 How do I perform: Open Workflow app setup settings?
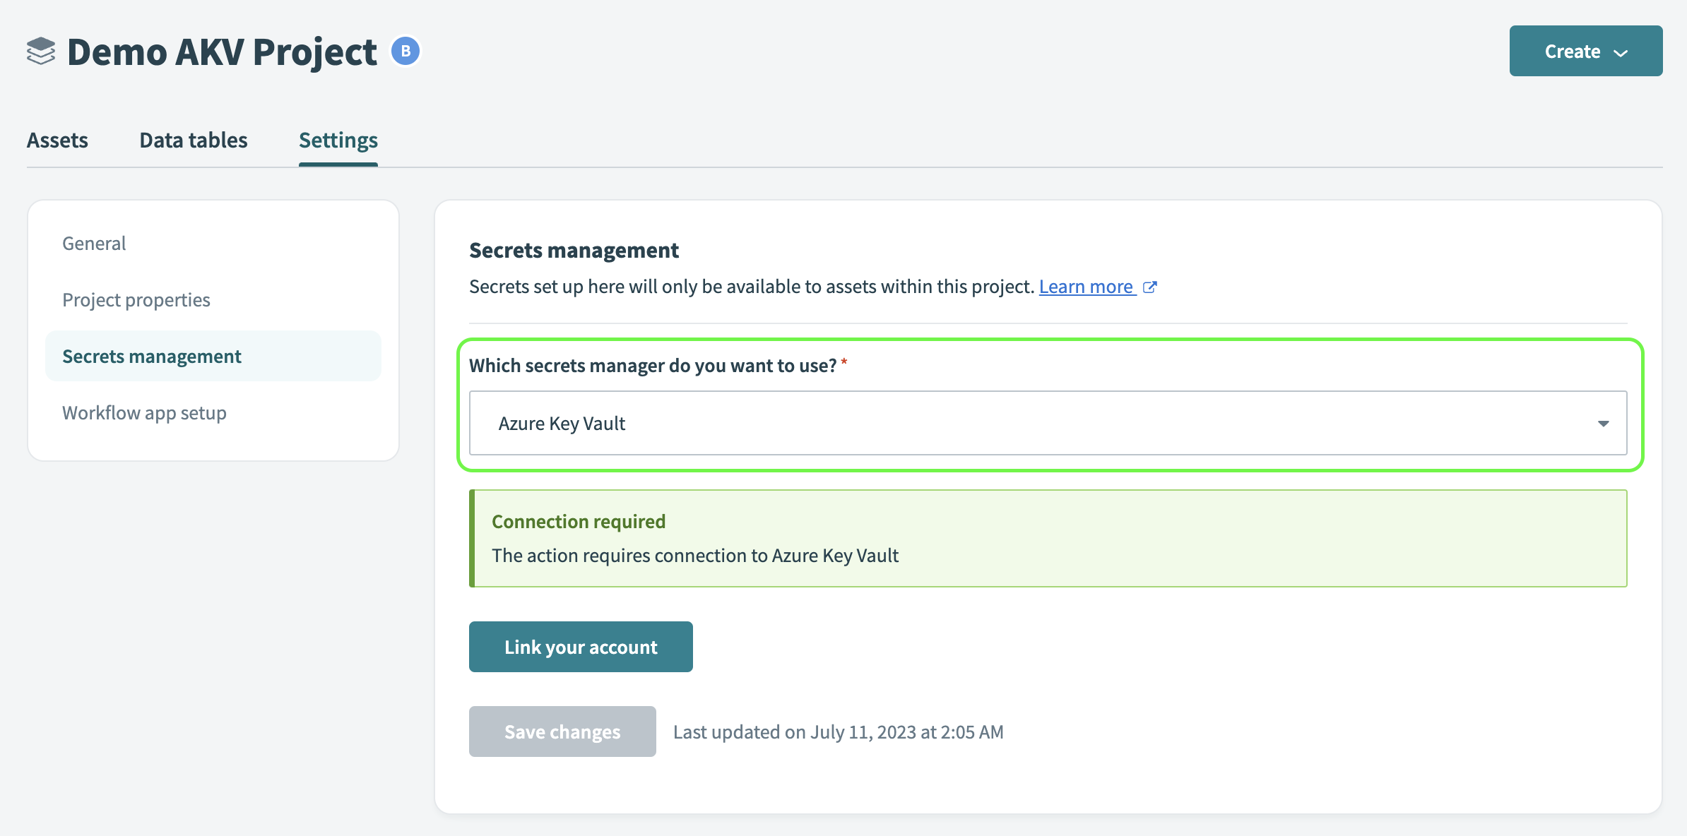click(144, 412)
